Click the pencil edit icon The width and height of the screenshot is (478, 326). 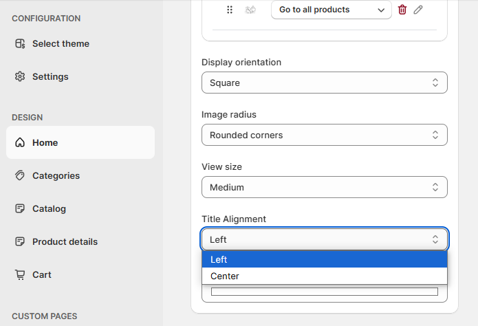(418, 10)
